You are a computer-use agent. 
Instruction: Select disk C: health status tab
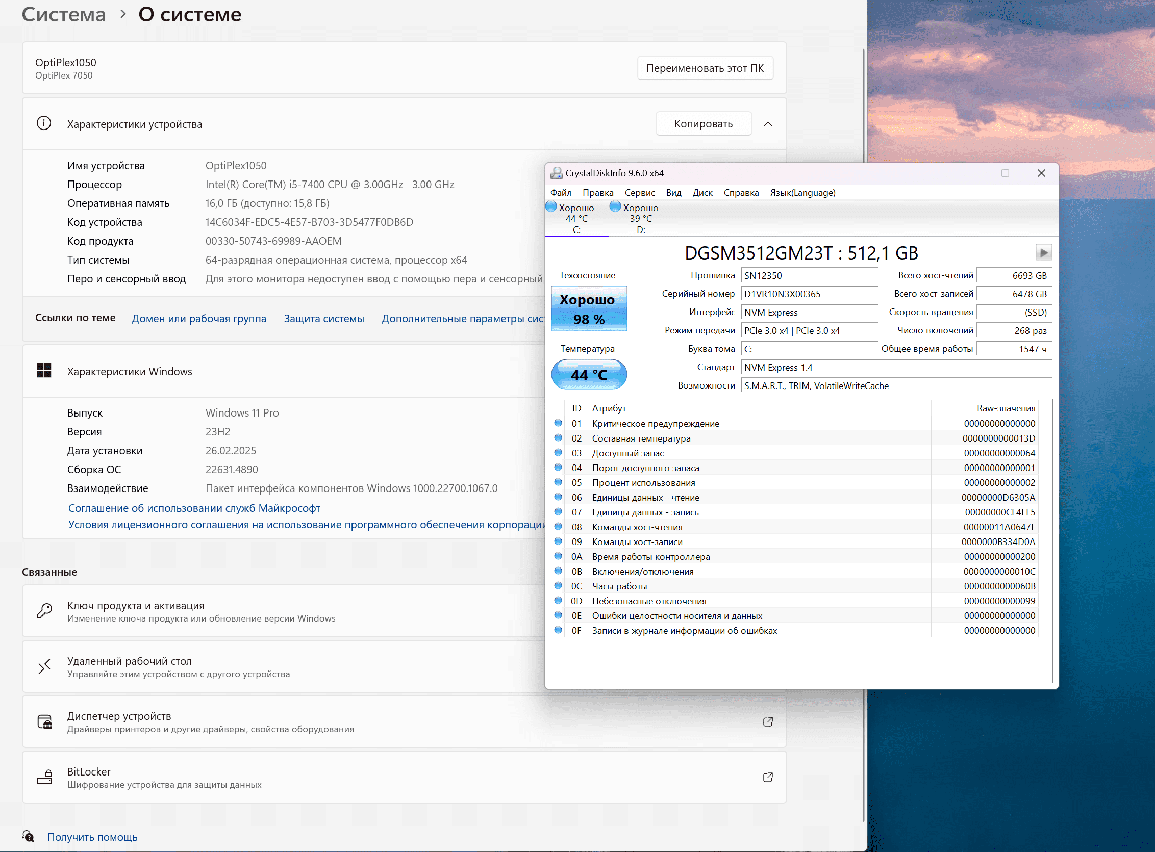[x=576, y=218]
